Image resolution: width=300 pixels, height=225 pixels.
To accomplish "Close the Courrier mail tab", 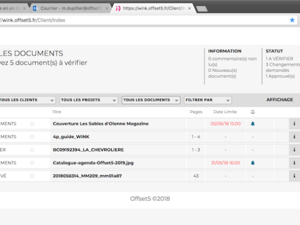I will coord(106,8).
